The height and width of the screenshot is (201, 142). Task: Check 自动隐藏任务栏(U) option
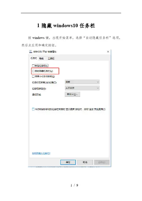click(x=33, y=71)
